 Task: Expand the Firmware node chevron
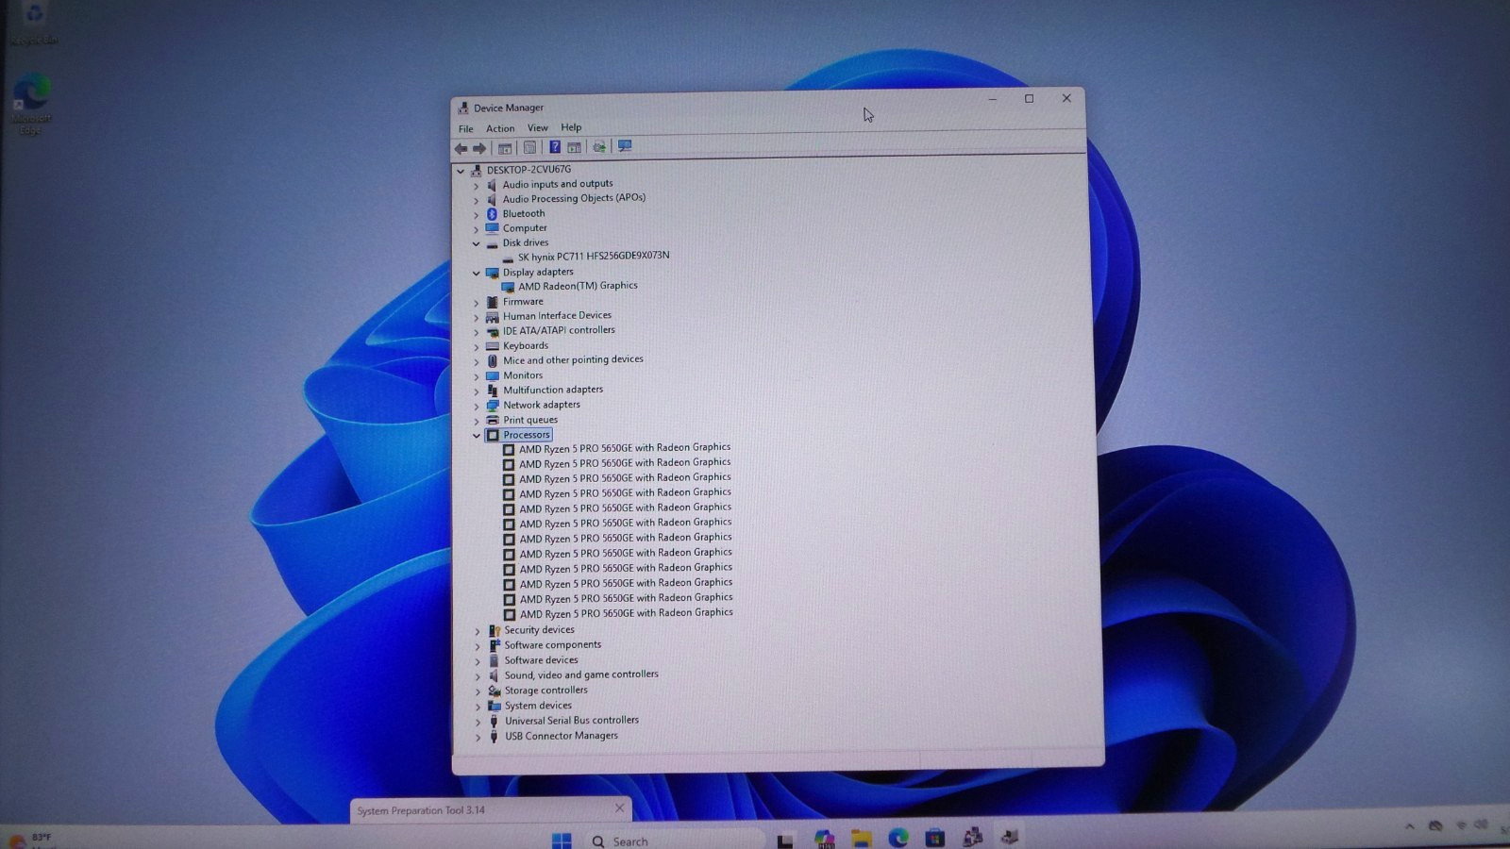tap(476, 303)
